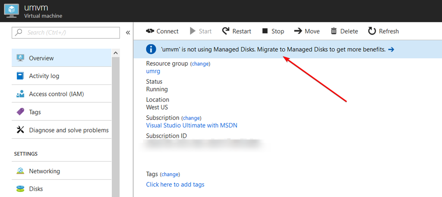Select Overview in the sidebar

coord(61,58)
